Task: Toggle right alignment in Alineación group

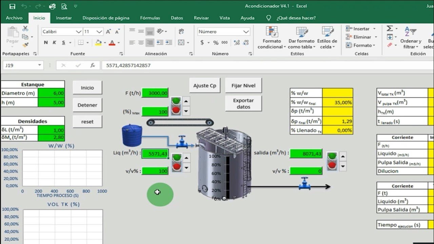Action: (150, 43)
